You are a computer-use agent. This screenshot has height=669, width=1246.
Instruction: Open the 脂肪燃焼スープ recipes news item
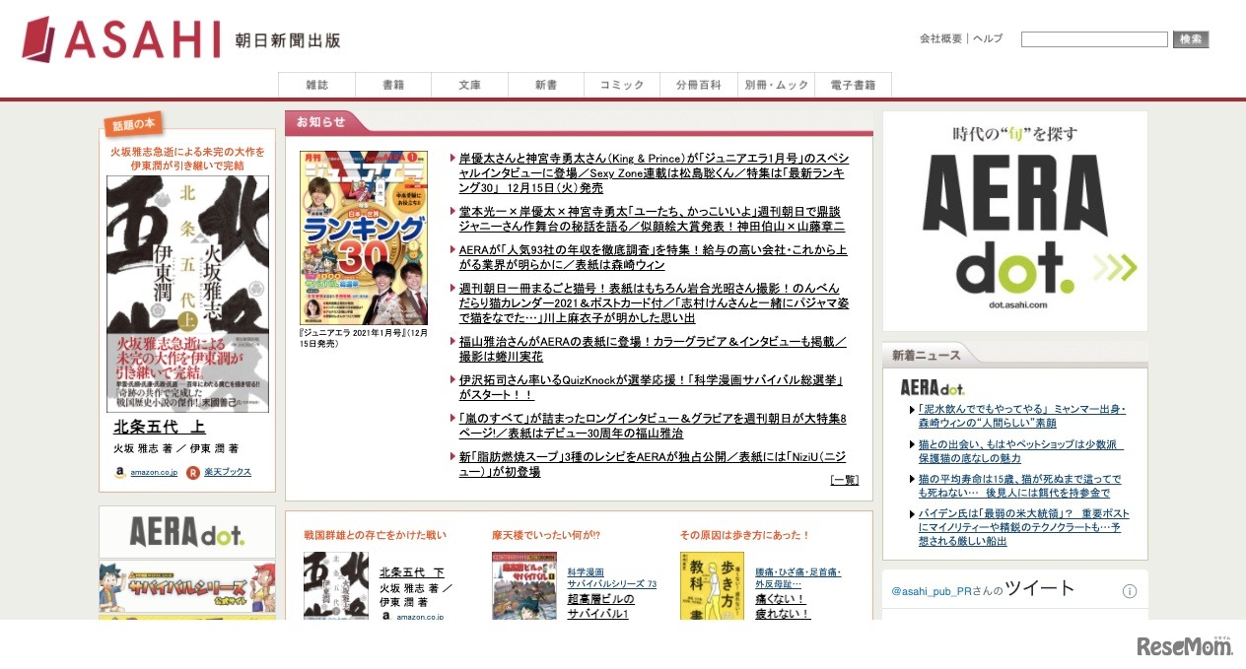point(653,464)
